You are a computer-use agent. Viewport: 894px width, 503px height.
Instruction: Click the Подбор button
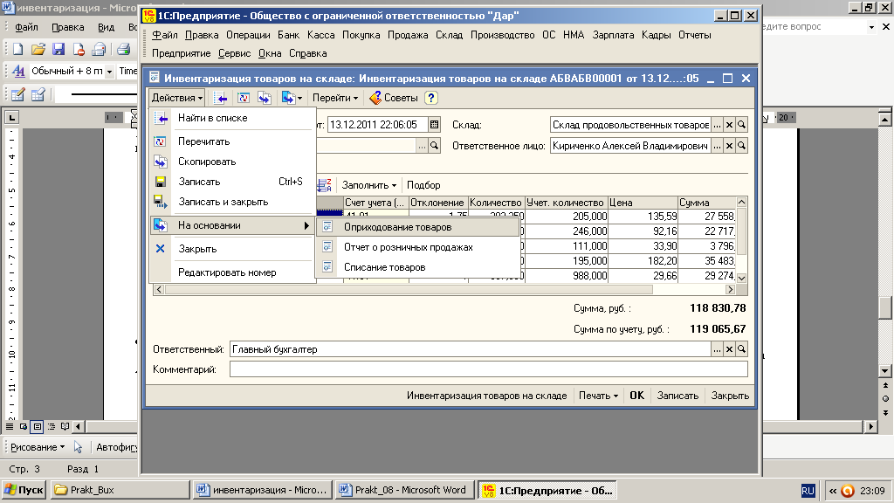point(423,185)
